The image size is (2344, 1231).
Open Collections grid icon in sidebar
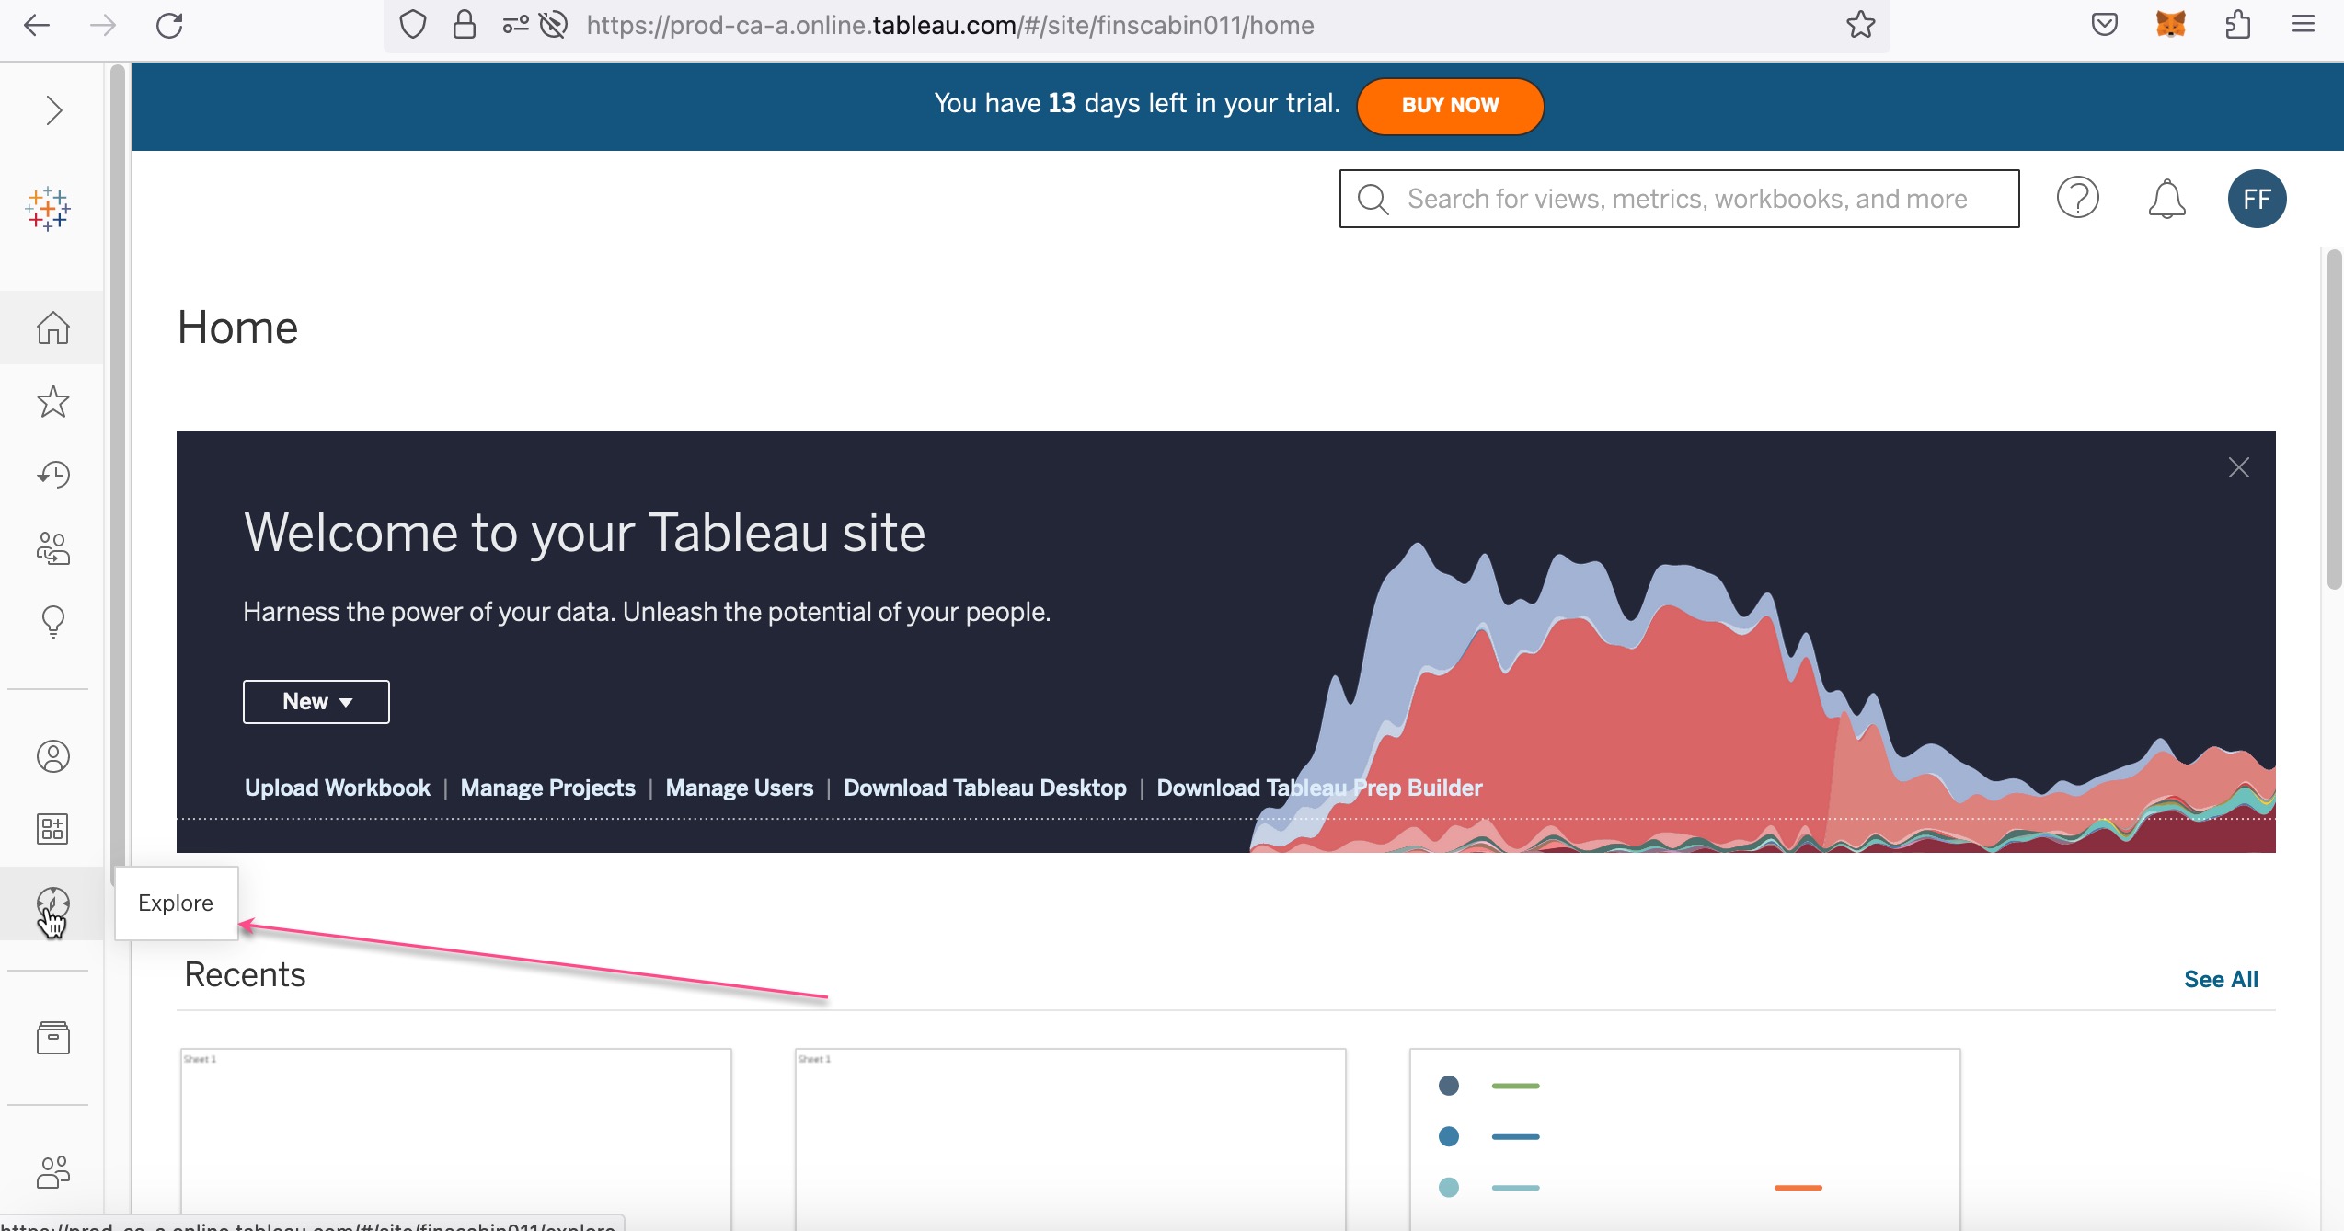(x=52, y=829)
